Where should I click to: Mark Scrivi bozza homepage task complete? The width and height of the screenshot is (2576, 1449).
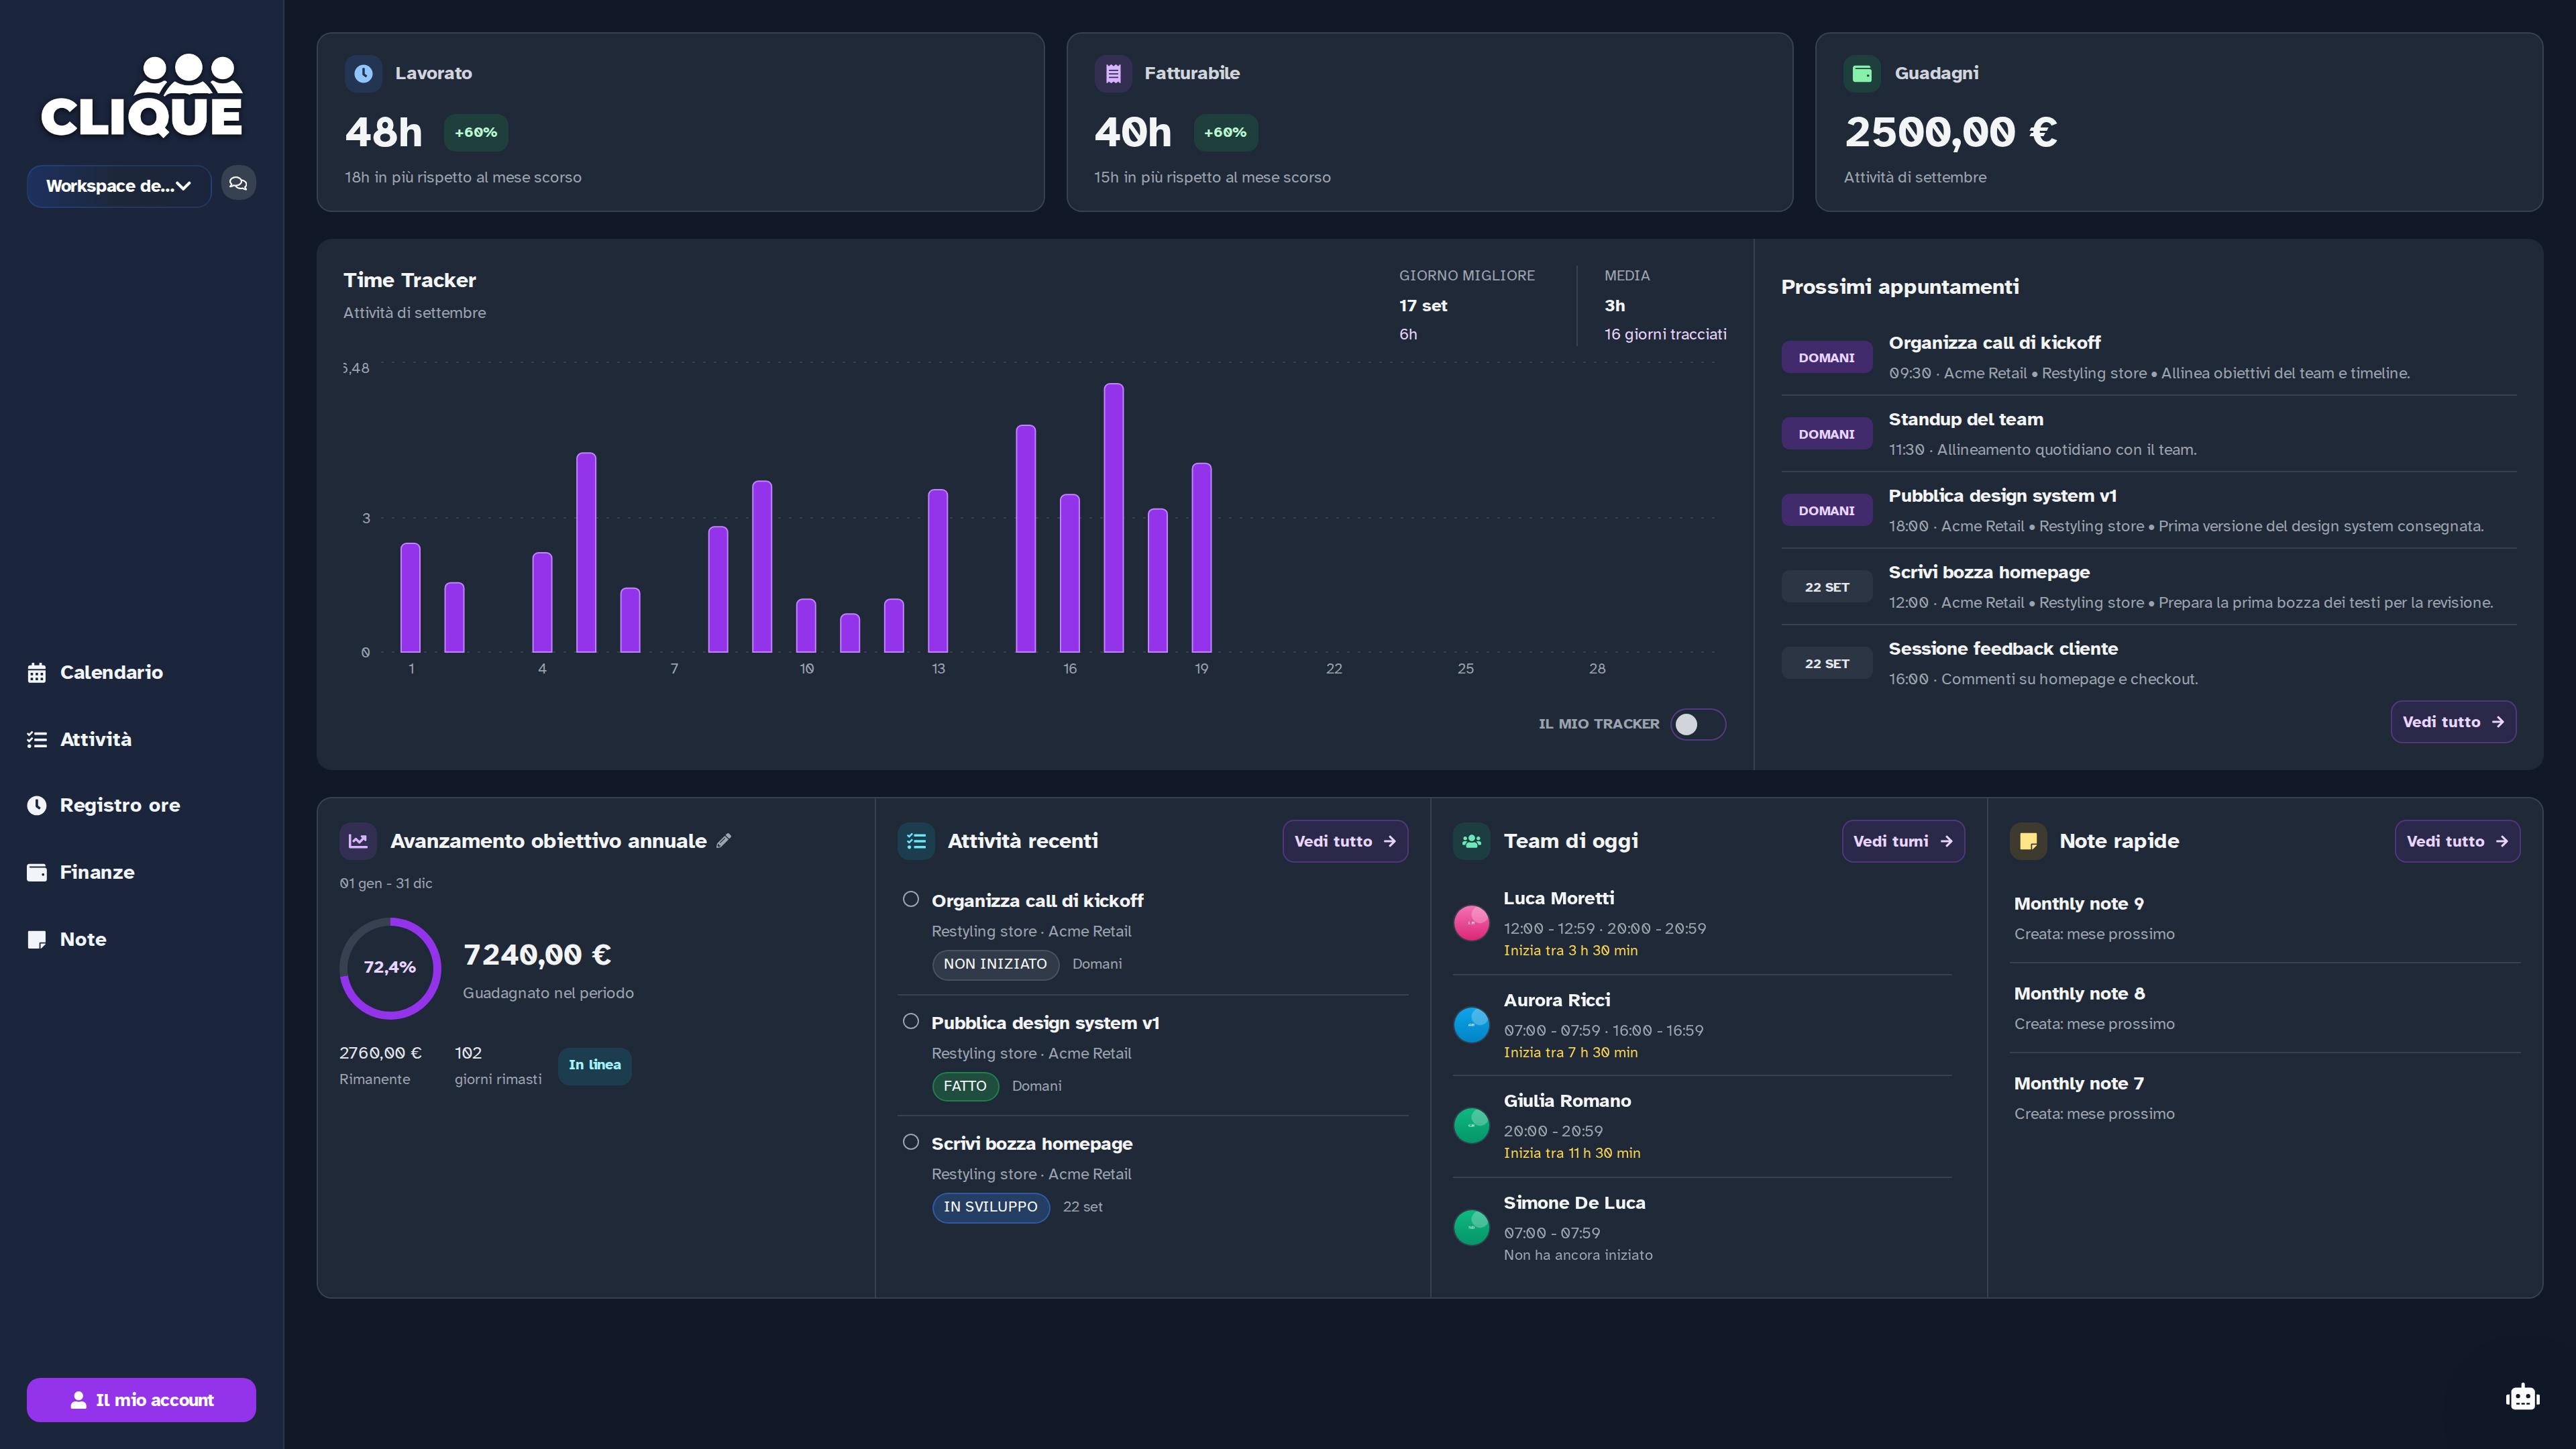pyautogui.click(x=910, y=1142)
